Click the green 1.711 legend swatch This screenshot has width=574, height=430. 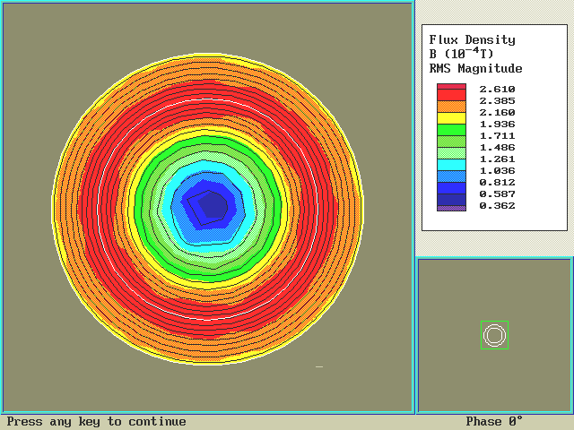[451, 135]
